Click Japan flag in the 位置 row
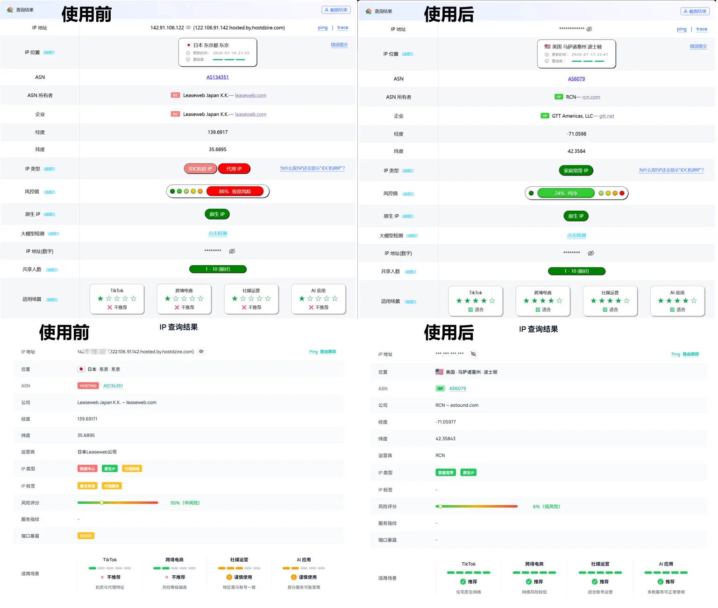 81,369
